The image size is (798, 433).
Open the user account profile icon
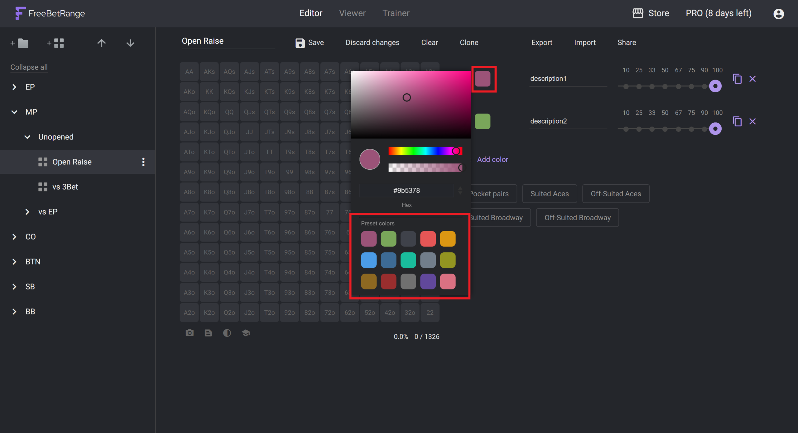pos(778,14)
